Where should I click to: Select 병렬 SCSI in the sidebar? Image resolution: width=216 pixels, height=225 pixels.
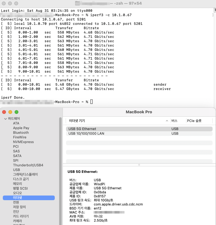(x=20, y=188)
